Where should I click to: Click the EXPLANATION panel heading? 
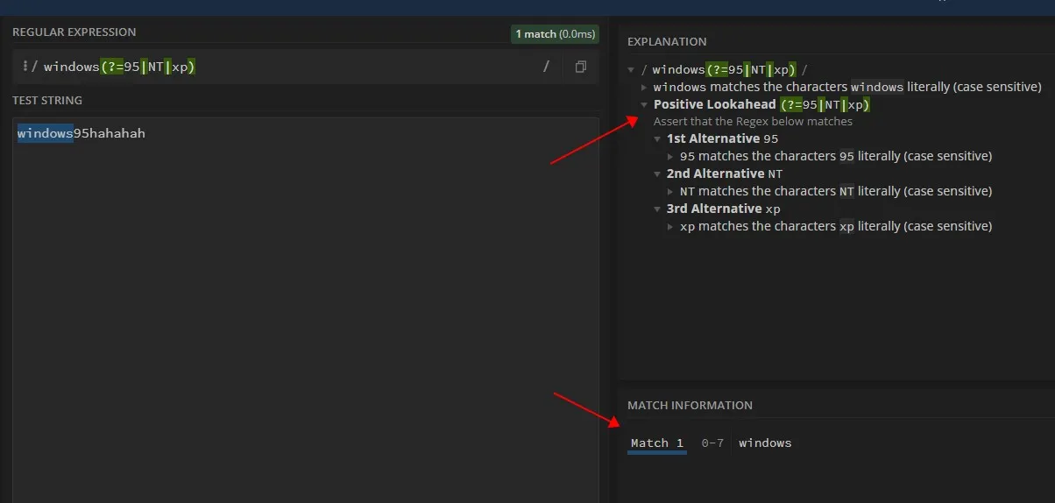click(x=667, y=41)
